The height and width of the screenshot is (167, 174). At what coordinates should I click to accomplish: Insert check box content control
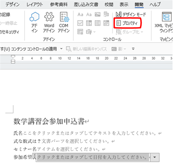(80, 23)
